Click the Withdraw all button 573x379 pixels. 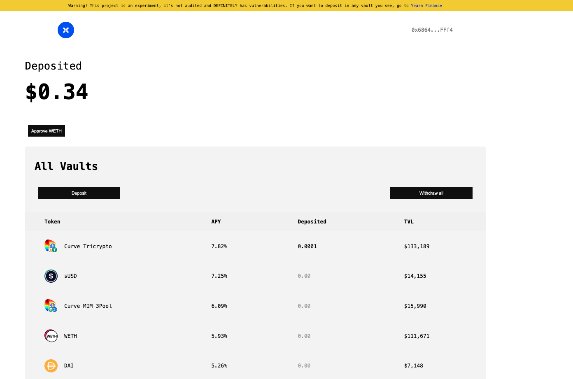click(431, 193)
